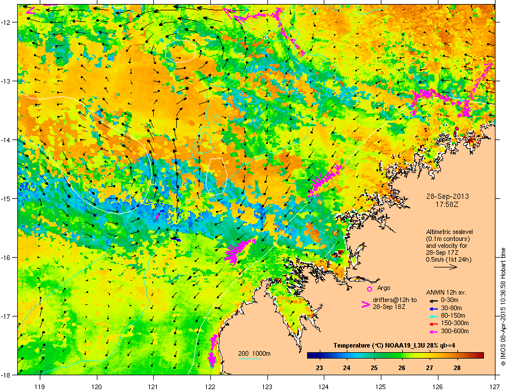Click the 126 longitude axis label
Viewport: 507px width, 392px height.
[438, 386]
